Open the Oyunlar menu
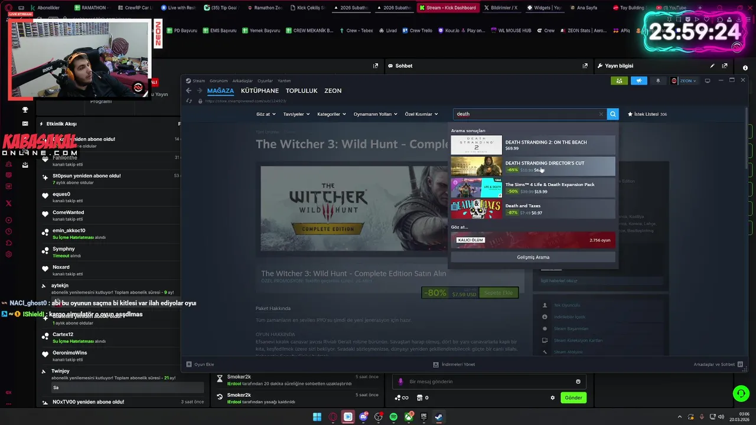Screen dimensions: 756x425 [265, 81]
